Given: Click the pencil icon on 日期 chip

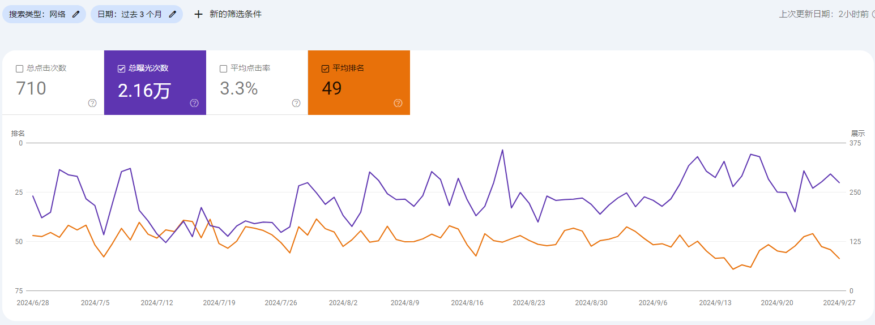Looking at the screenshot, I should [x=173, y=14].
